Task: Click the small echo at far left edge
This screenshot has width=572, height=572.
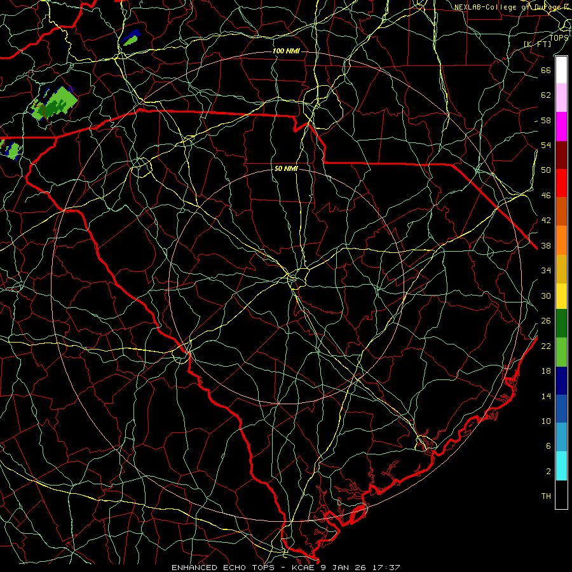Action: tap(13, 151)
